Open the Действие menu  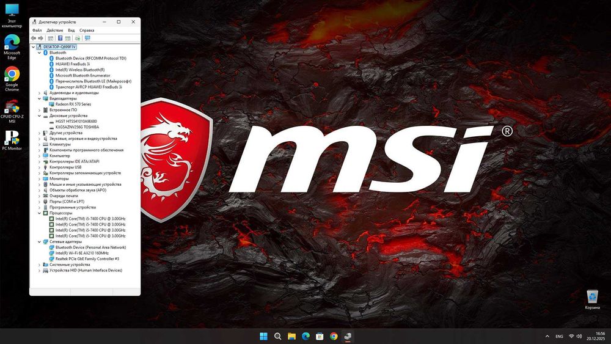click(x=54, y=30)
